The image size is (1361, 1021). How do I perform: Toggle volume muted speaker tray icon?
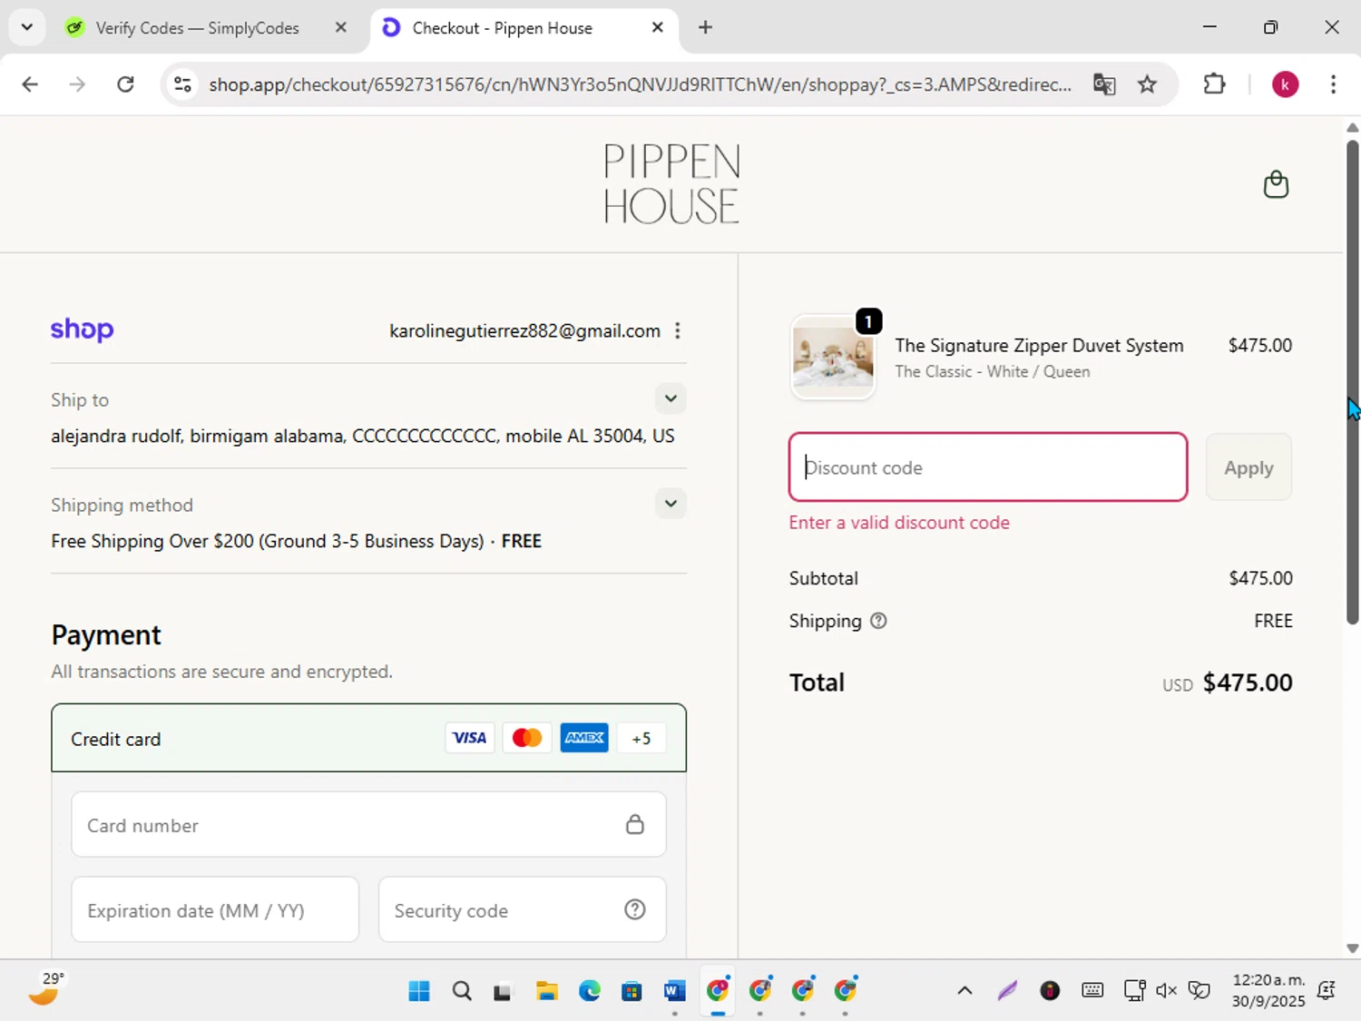tap(1166, 990)
